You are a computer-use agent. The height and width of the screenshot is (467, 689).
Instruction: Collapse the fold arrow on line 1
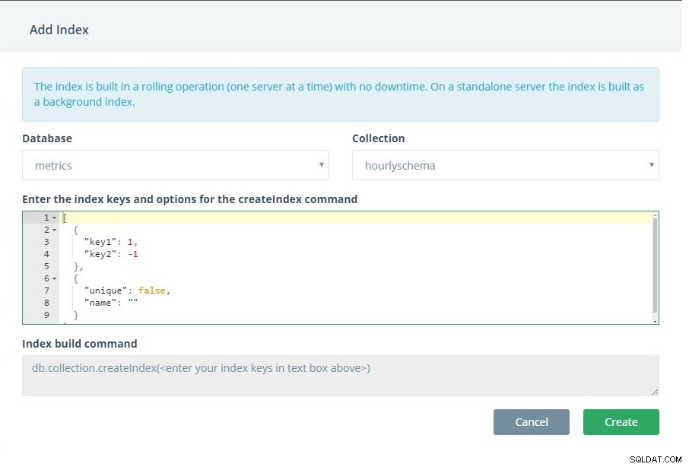pyautogui.click(x=55, y=218)
